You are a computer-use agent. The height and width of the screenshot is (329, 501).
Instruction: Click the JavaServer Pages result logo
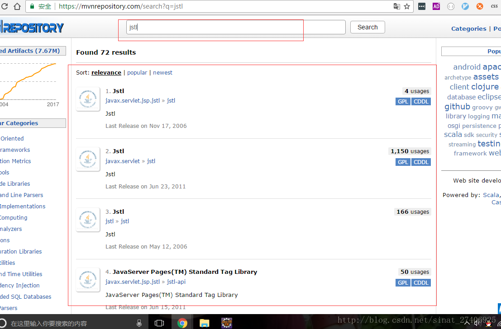[x=88, y=280]
